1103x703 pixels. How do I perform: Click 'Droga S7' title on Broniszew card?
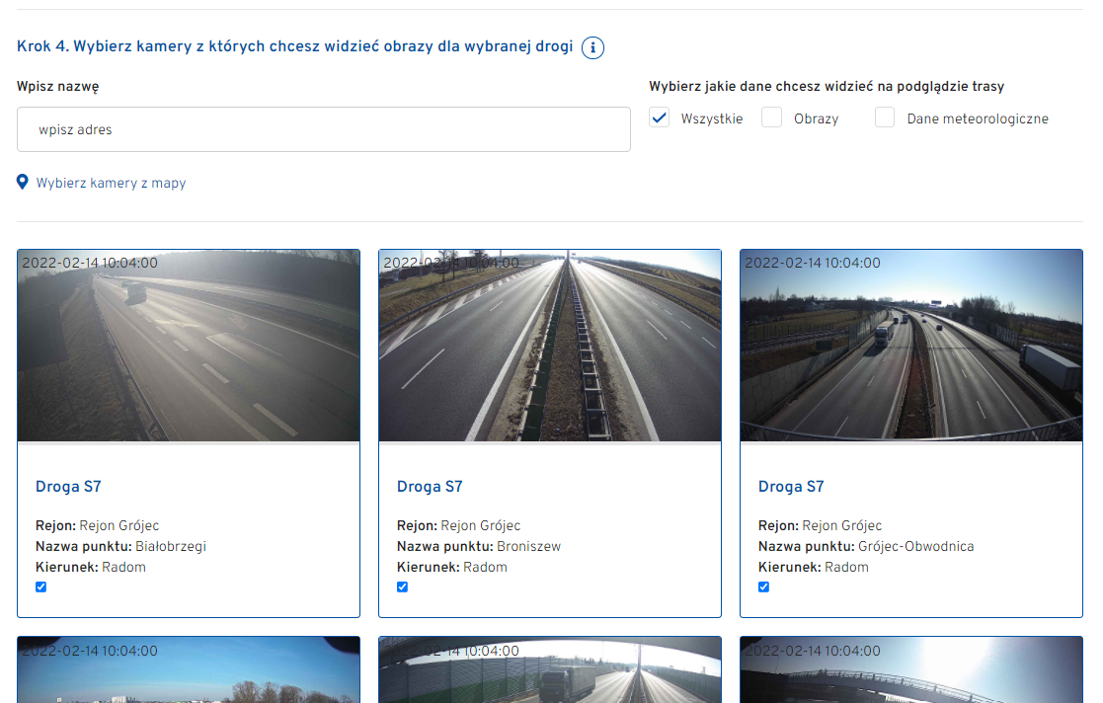click(x=430, y=487)
